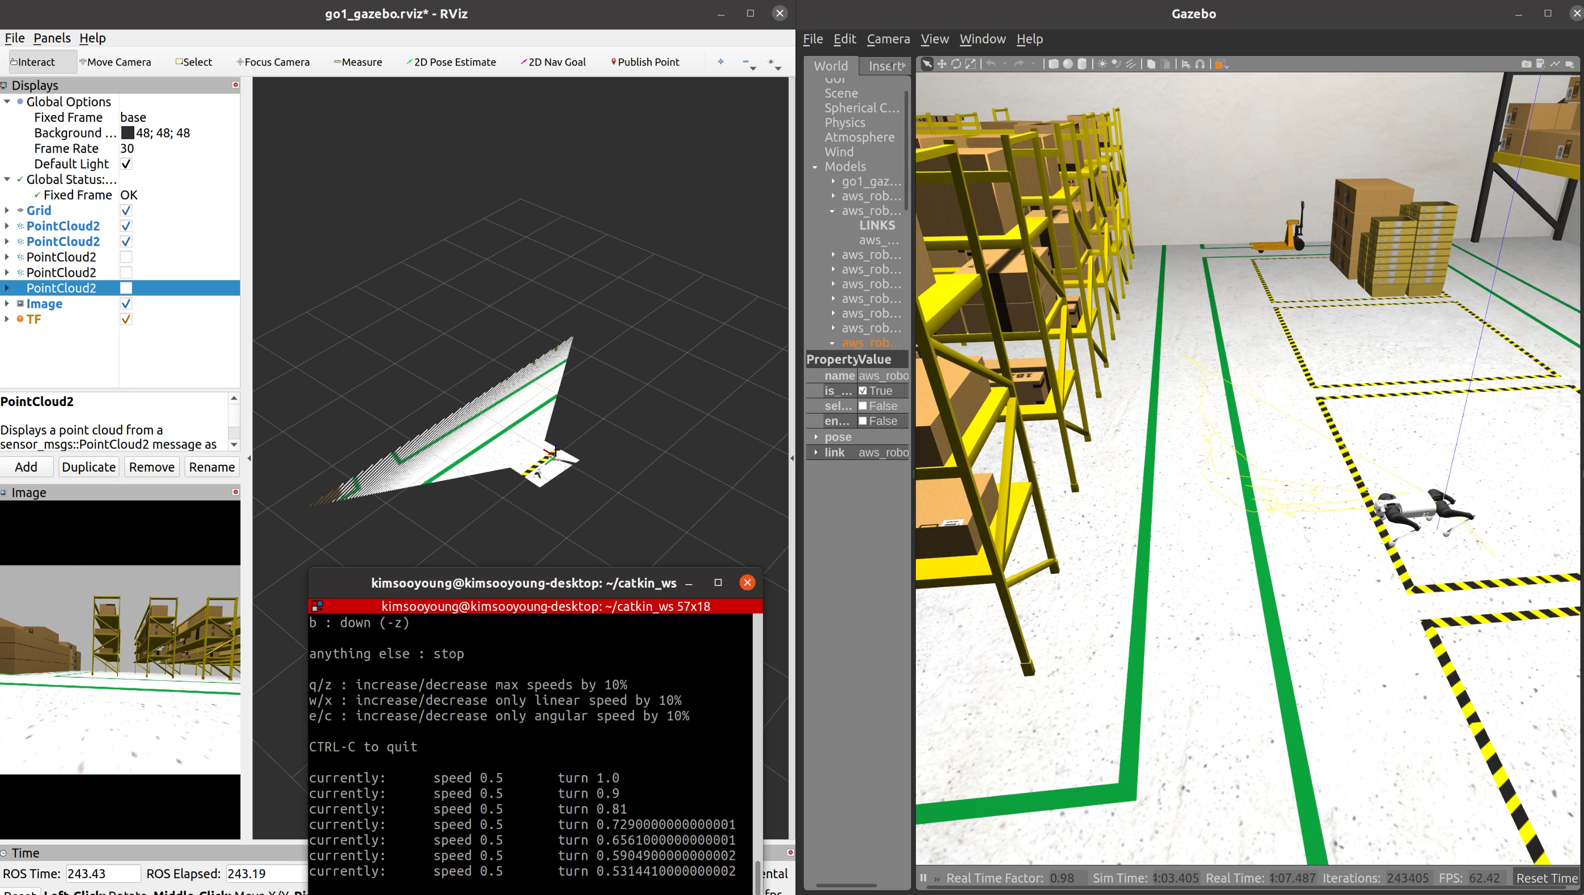Select the Gazebo translate mode tool
This screenshot has width=1584, height=895.
point(942,64)
